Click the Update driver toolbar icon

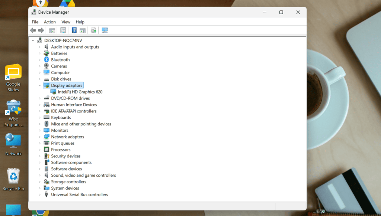pyautogui.click(x=93, y=30)
